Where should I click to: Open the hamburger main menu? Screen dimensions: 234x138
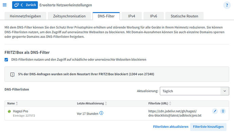[x=5, y=5]
